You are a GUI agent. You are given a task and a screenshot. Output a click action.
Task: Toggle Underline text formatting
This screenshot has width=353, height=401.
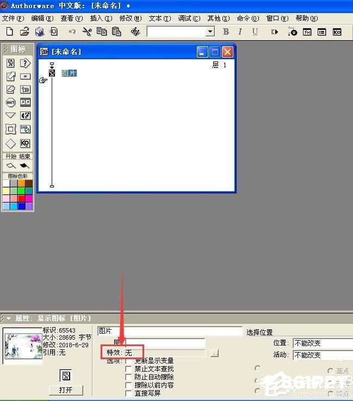click(255, 32)
